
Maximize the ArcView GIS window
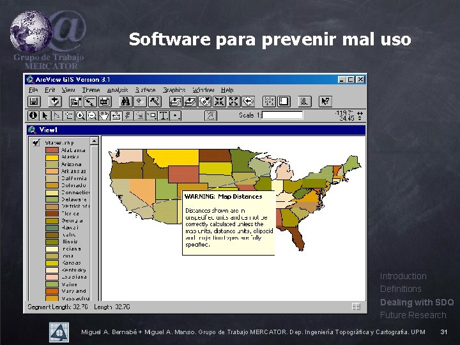[x=351, y=79]
